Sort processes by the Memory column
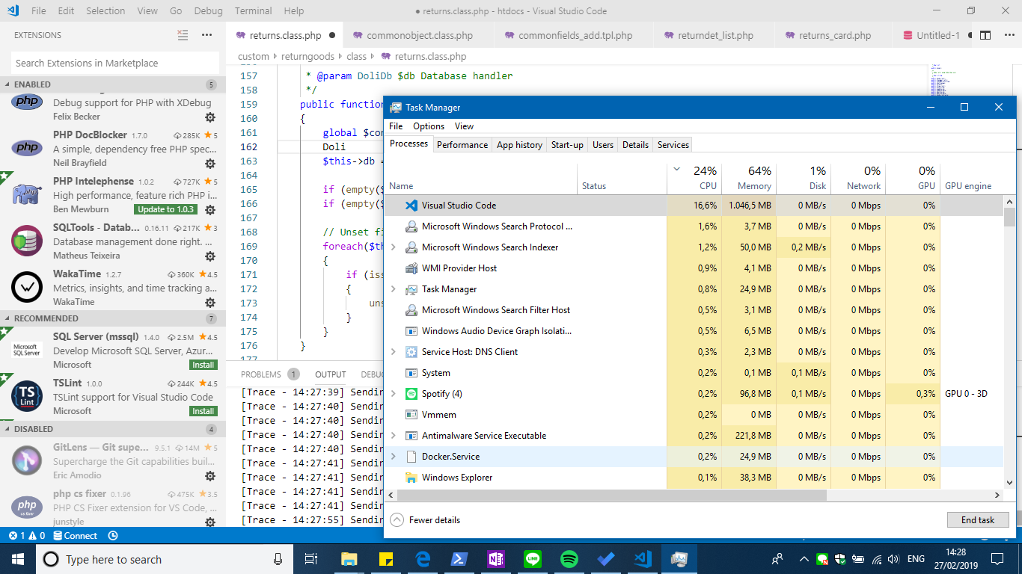 pos(748,178)
